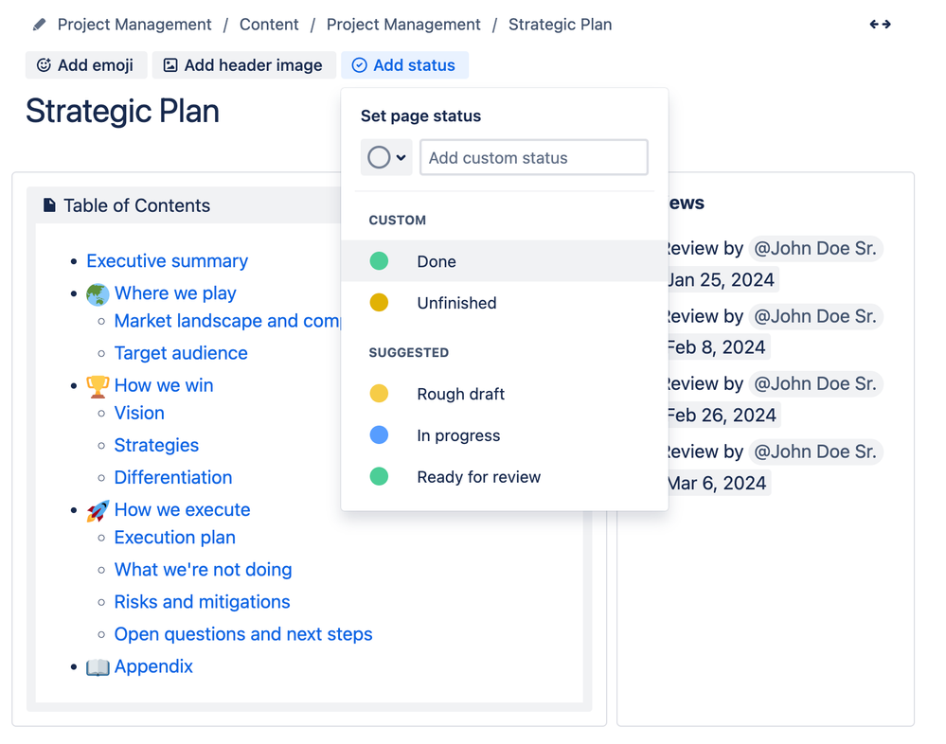The width and height of the screenshot is (946, 744).
Task: Open the Target audience link
Action: click(x=181, y=353)
